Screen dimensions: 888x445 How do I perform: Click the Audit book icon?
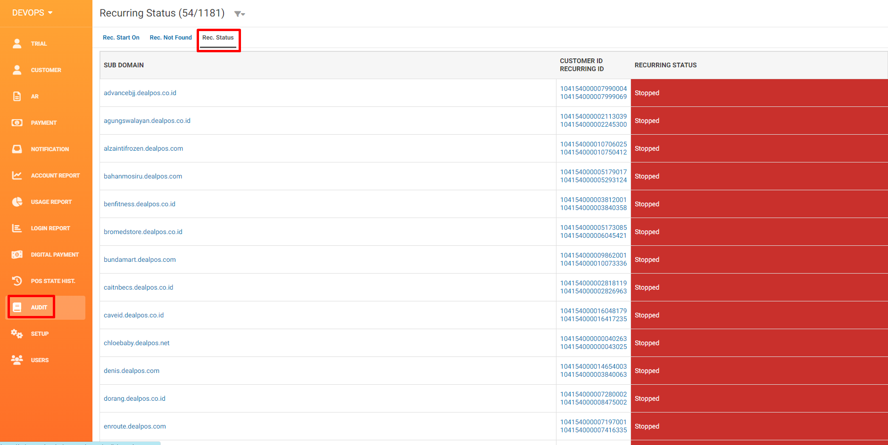17,307
